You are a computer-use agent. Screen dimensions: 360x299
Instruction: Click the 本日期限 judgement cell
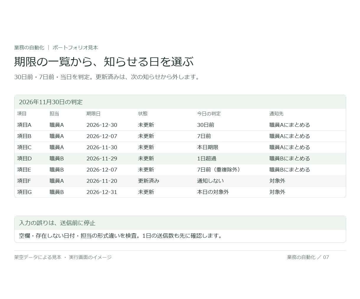208,147
